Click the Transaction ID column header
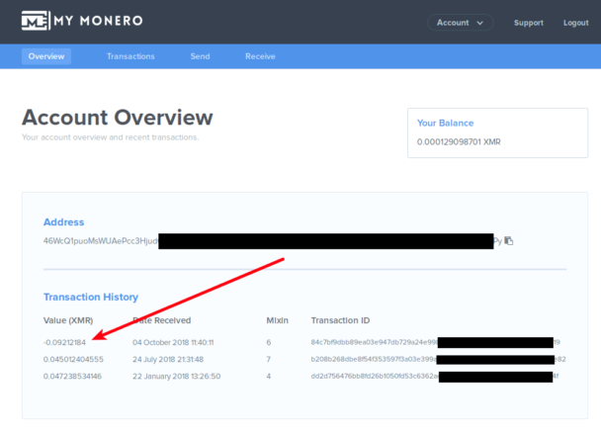Image resolution: width=601 pixels, height=435 pixels. [x=340, y=320]
